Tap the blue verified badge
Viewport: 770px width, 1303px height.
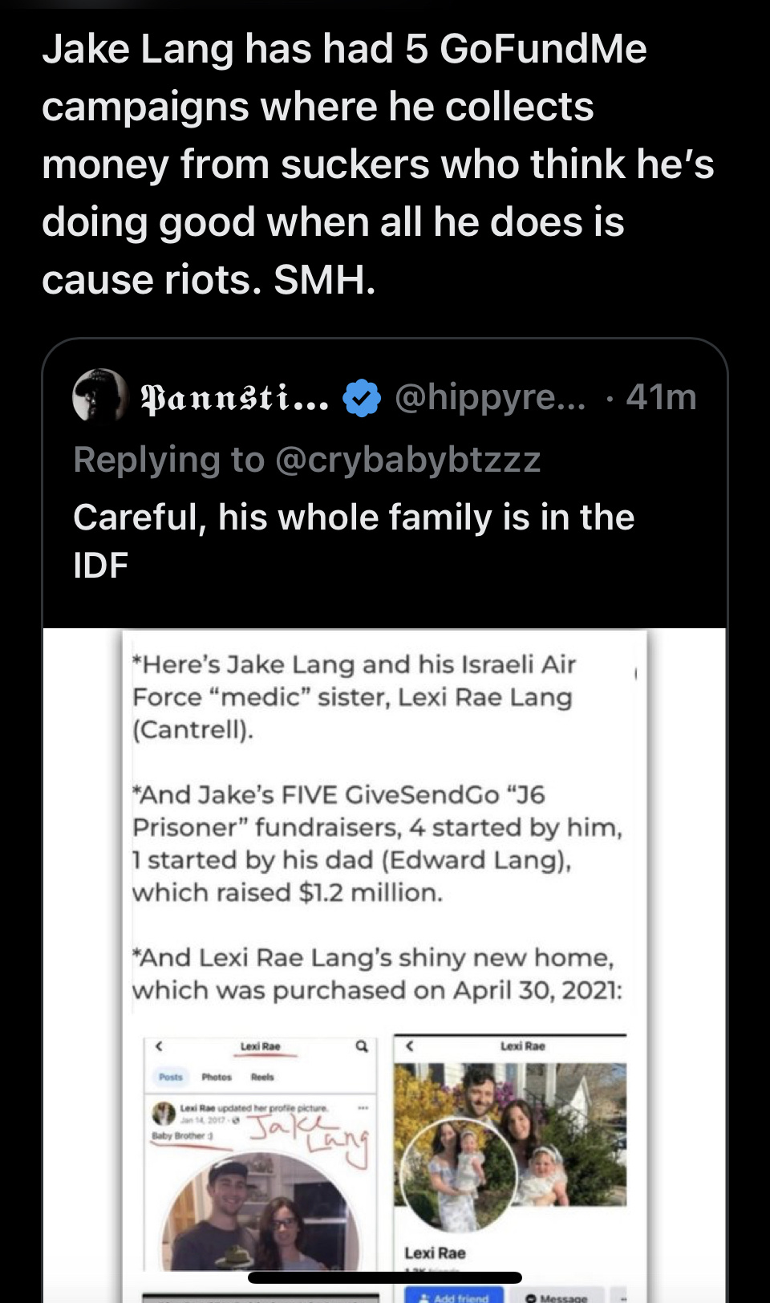362,397
